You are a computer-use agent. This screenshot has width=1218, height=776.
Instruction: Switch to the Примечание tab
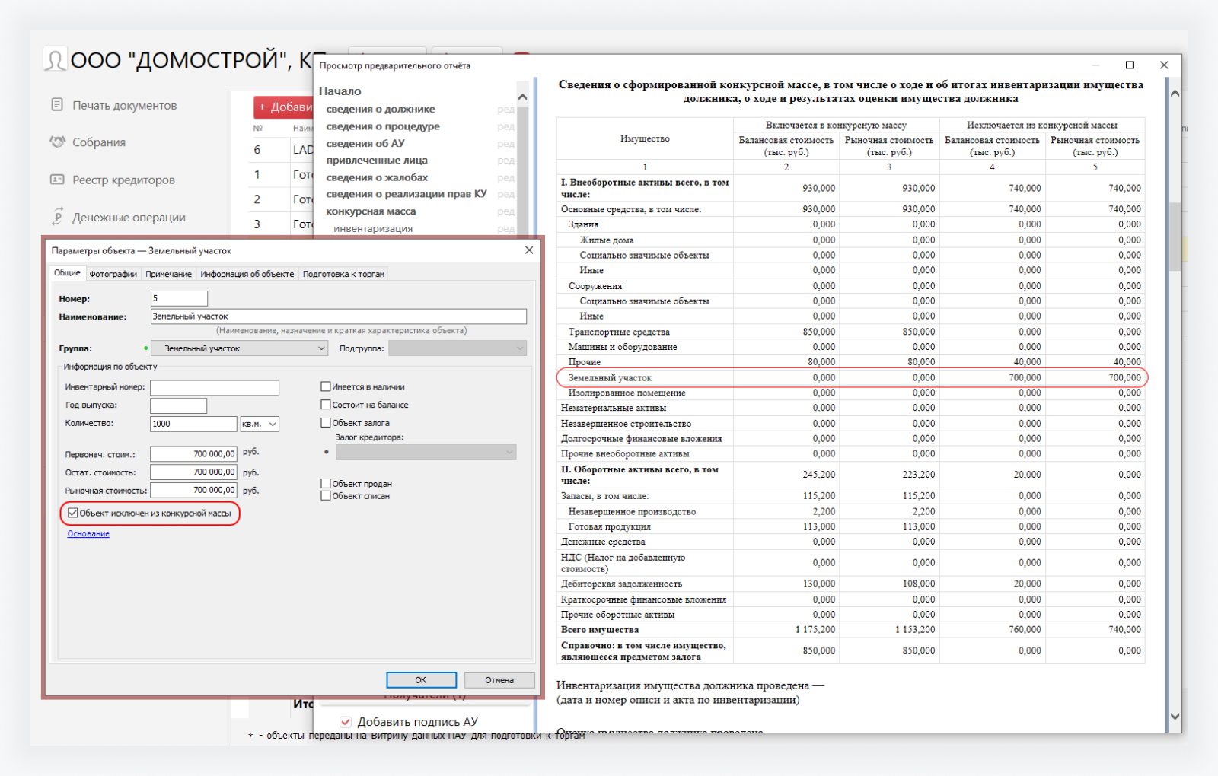click(168, 274)
